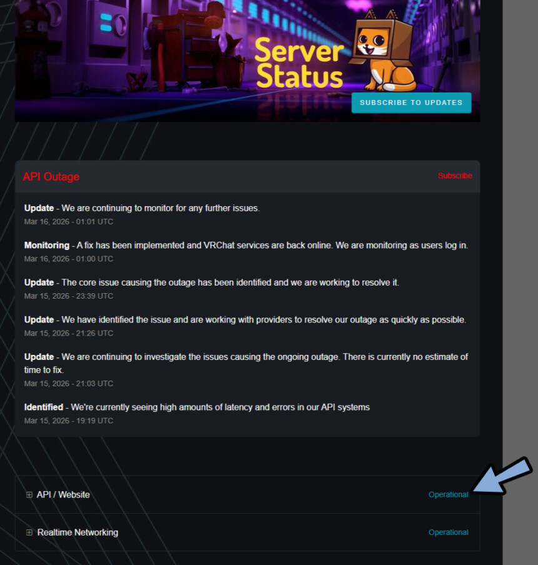The width and height of the screenshot is (538, 565).
Task: Click the Mar 15, 2026 - 21:03 UTC timestamp
Action: click(x=69, y=383)
